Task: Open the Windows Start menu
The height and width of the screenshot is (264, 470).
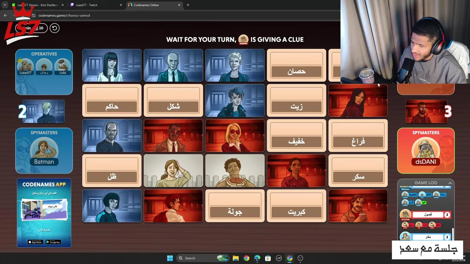Action: point(170,258)
